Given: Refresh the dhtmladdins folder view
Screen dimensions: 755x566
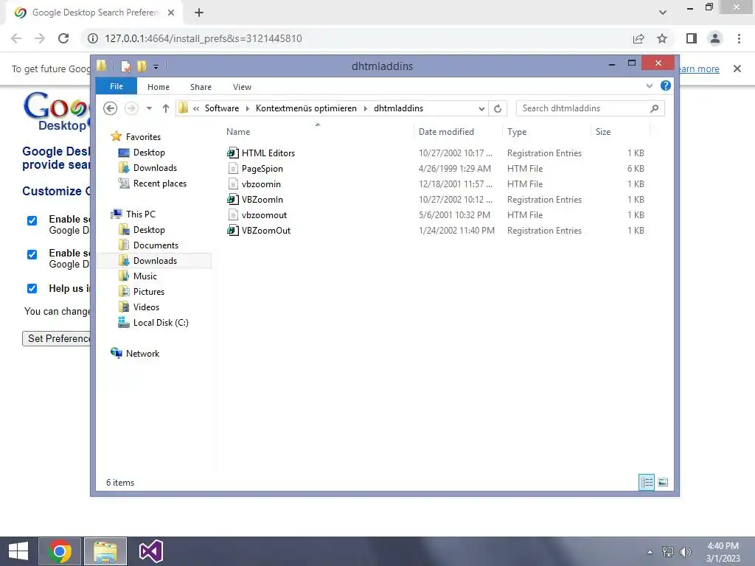Looking at the screenshot, I should (498, 108).
